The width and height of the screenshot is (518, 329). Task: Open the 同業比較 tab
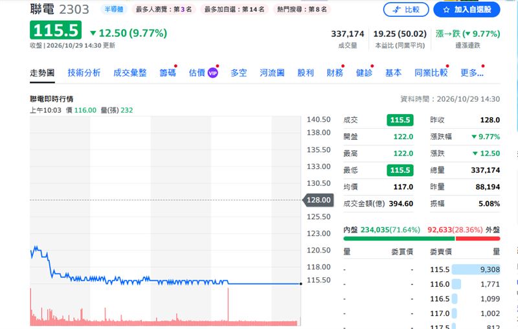[431, 73]
